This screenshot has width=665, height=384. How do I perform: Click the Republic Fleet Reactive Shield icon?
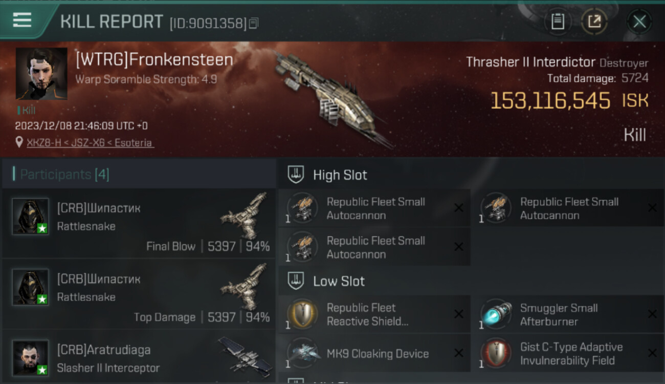[x=302, y=314]
